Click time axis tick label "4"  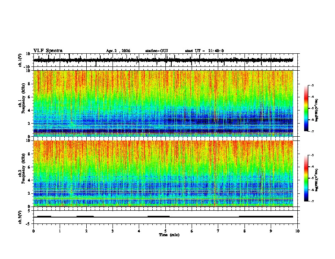pos(139,231)
